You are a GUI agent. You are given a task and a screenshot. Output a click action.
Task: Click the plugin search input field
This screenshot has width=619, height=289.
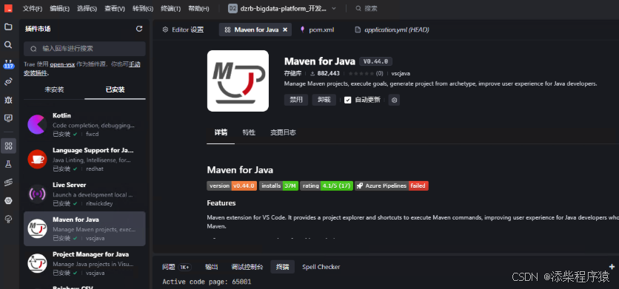pos(84,49)
